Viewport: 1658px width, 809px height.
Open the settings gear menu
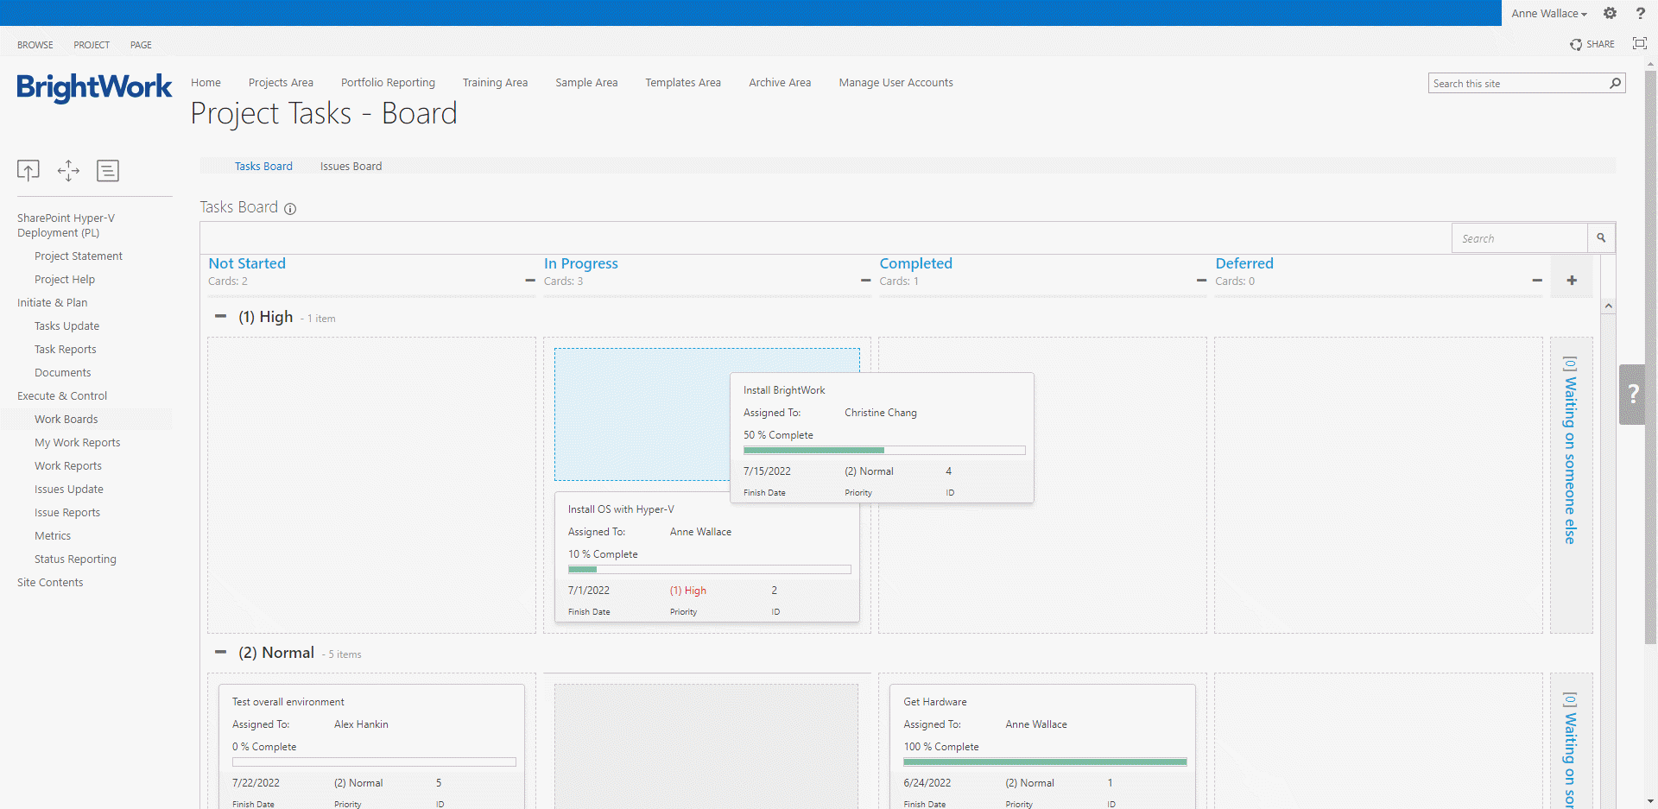(x=1610, y=13)
